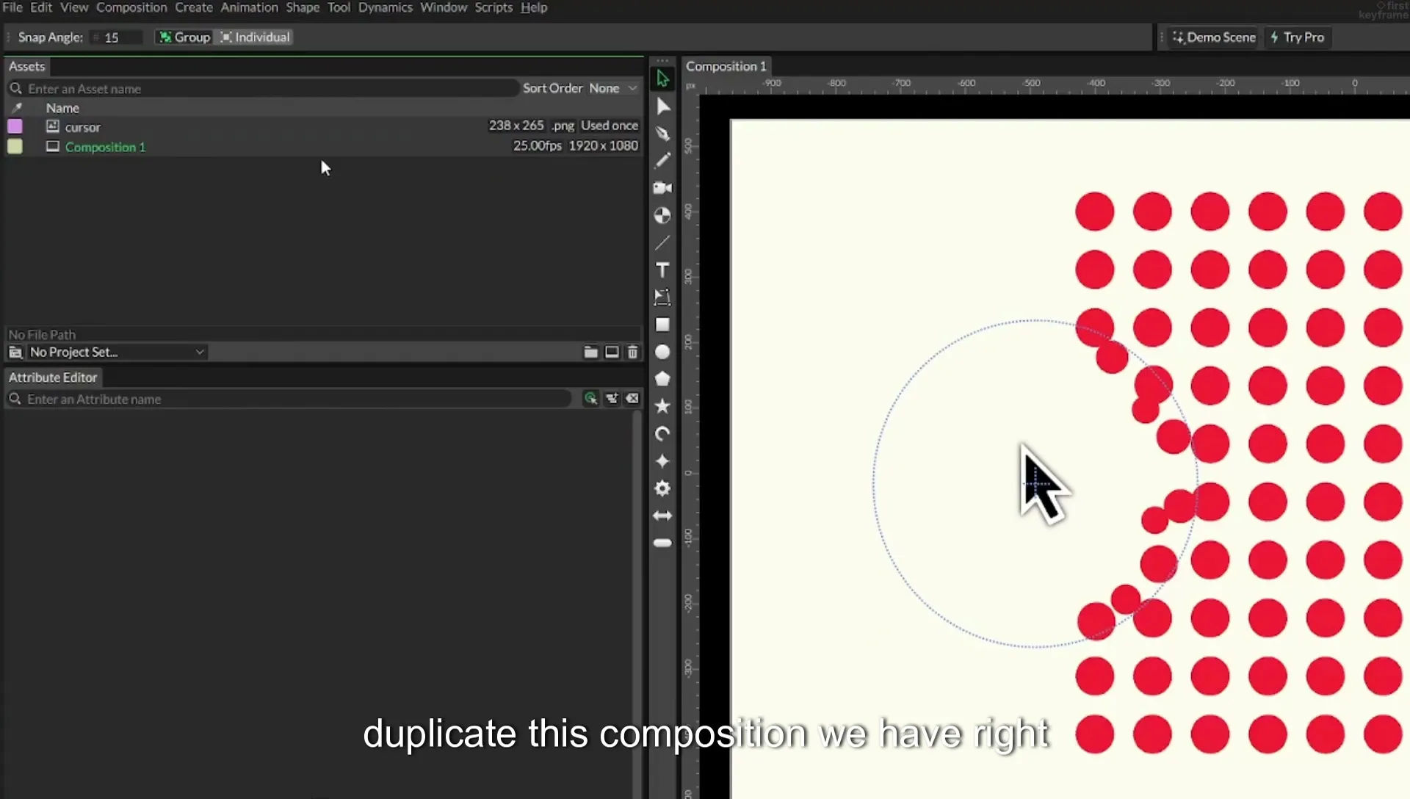Select the Edit Shape arrow tool
Screen dimensions: 1410x799
tap(662, 106)
